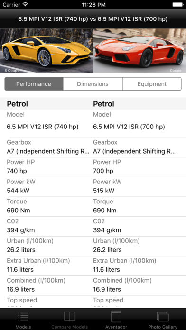Open the Models list icon
This screenshot has width=186, height=330.
tap(23, 317)
